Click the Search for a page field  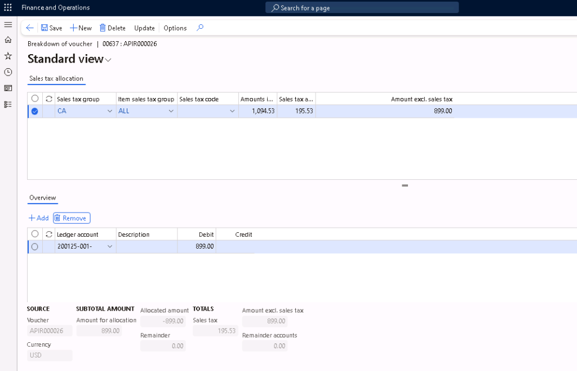click(362, 8)
